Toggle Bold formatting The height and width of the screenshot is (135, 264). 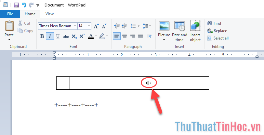tap(42, 36)
